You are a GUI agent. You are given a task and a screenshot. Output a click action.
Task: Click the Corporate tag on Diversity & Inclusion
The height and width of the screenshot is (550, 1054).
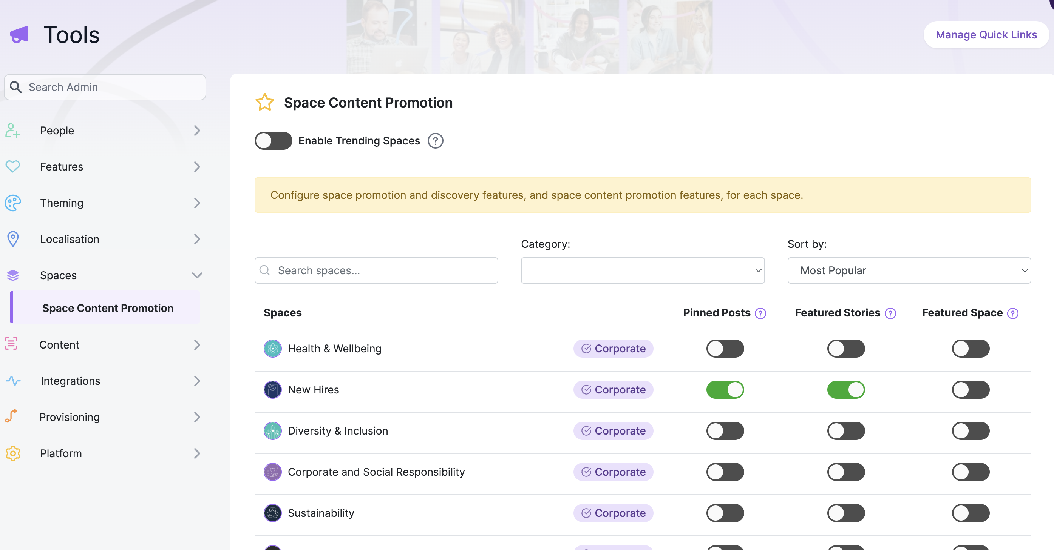(614, 431)
